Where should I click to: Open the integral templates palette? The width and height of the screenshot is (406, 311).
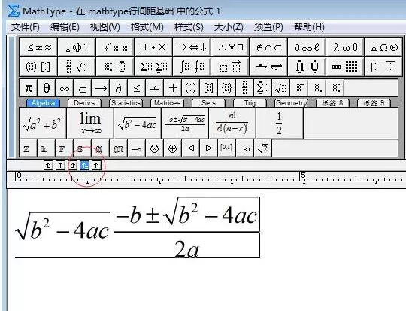click(192, 67)
